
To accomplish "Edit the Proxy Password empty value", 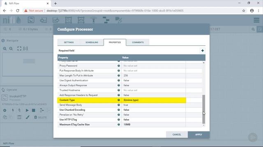I will coord(153,66).
